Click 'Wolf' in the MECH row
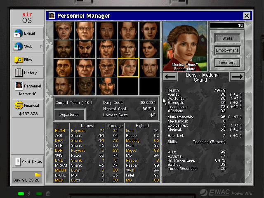Image resolution: width=264 pixels, height=198 pixels. (130, 170)
